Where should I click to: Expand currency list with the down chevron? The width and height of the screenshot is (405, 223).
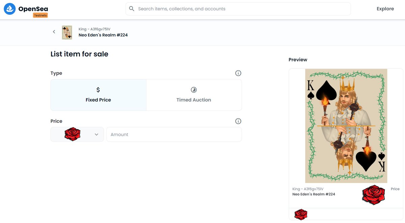(97, 135)
